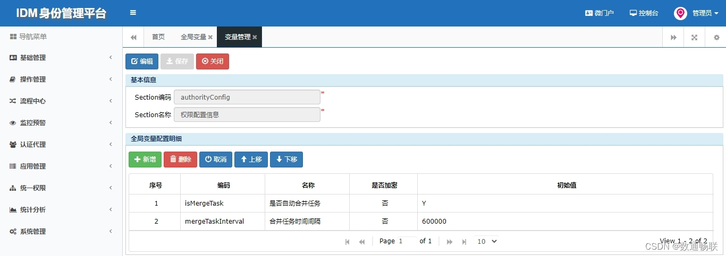
Task: Click the 600000 initial value cell
Action: tap(565, 222)
